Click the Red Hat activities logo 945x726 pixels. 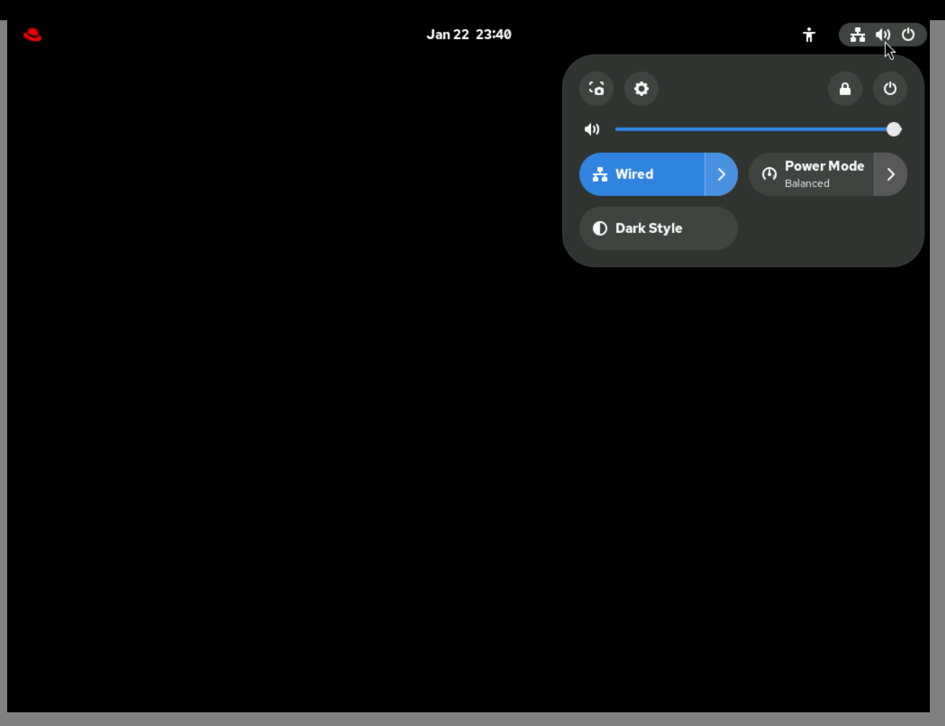tap(32, 35)
